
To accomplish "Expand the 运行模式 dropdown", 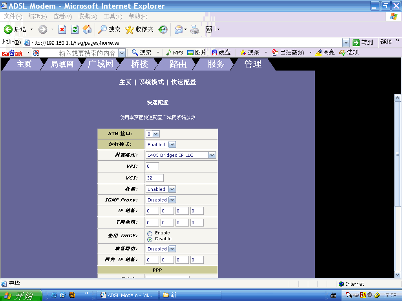I will [x=172, y=145].
